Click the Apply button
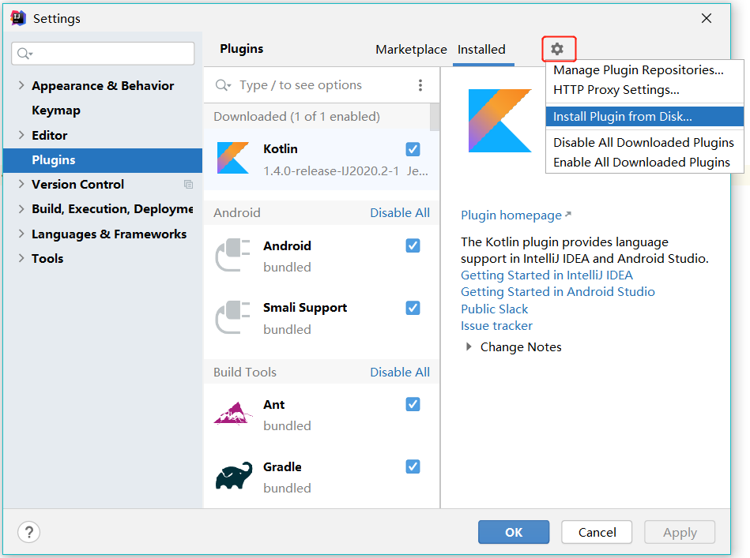The image size is (750, 558). click(680, 532)
